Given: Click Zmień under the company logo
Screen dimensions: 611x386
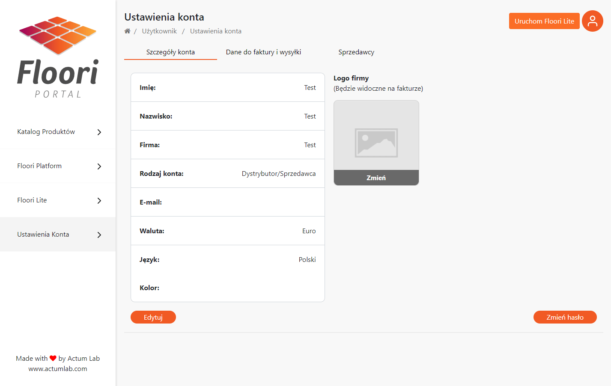Looking at the screenshot, I should [x=376, y=178].
